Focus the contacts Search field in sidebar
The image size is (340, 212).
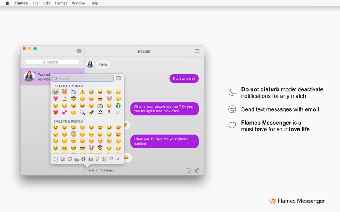(52, 62)
